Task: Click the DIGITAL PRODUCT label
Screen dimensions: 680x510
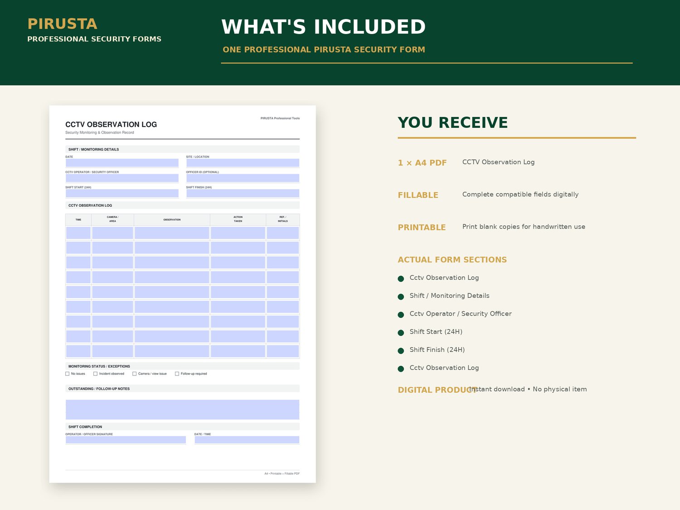Action: coord(437,390)
